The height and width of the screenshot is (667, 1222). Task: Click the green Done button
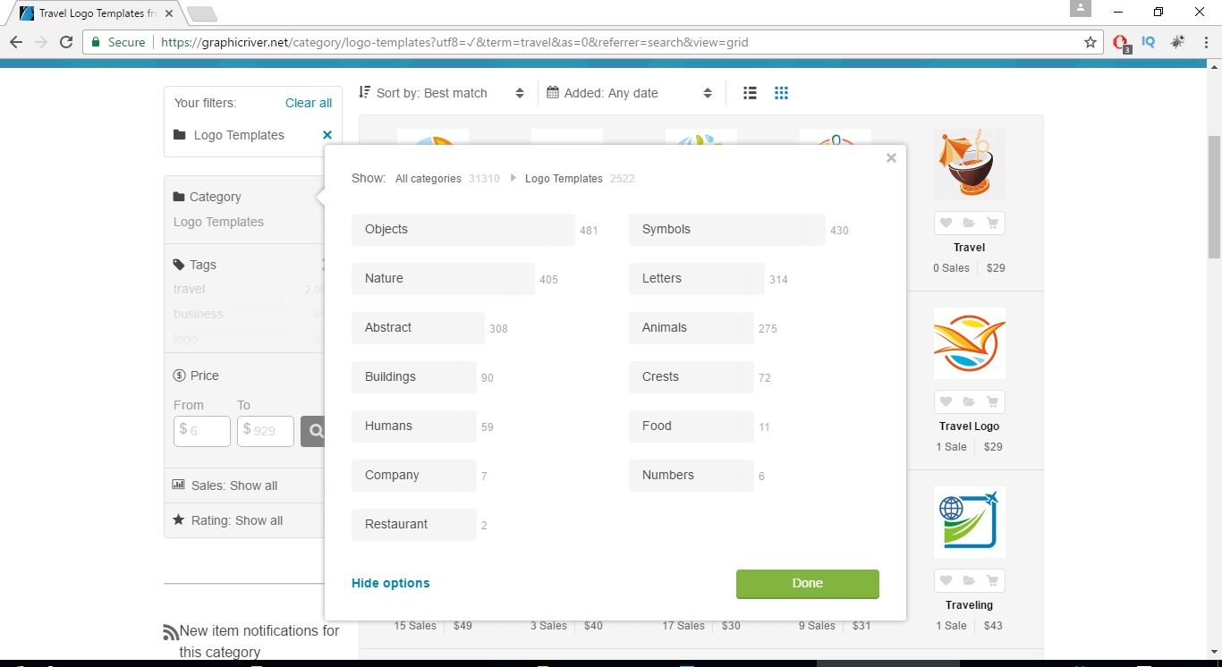click(808, 584)
